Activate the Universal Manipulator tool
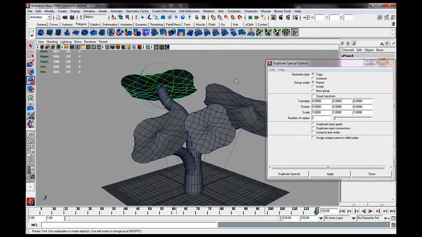This screenshot has height=237, width=422. tap(30, 98)
